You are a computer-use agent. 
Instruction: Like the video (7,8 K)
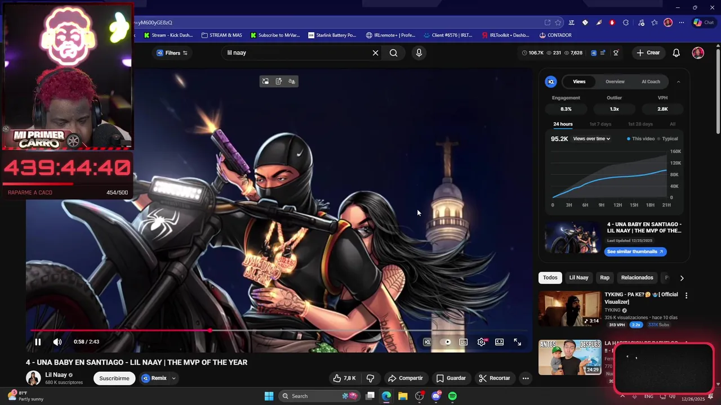344,379
